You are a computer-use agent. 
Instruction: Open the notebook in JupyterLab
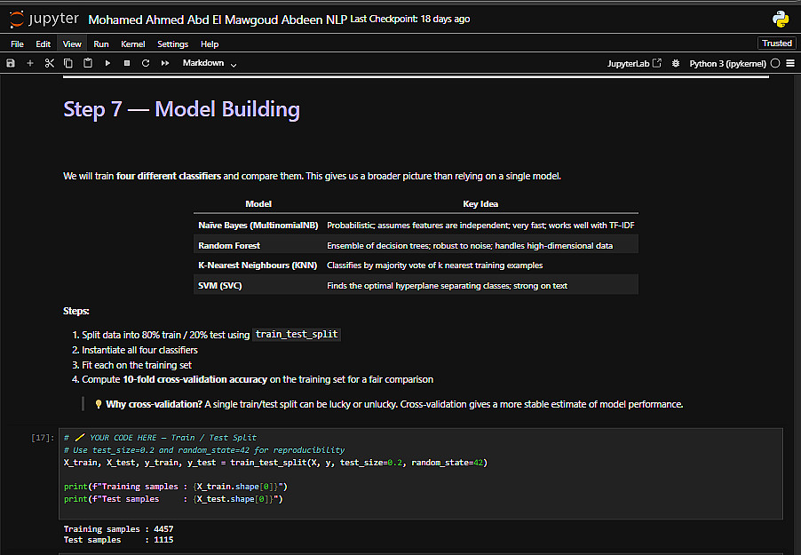(x=634, y=64)
